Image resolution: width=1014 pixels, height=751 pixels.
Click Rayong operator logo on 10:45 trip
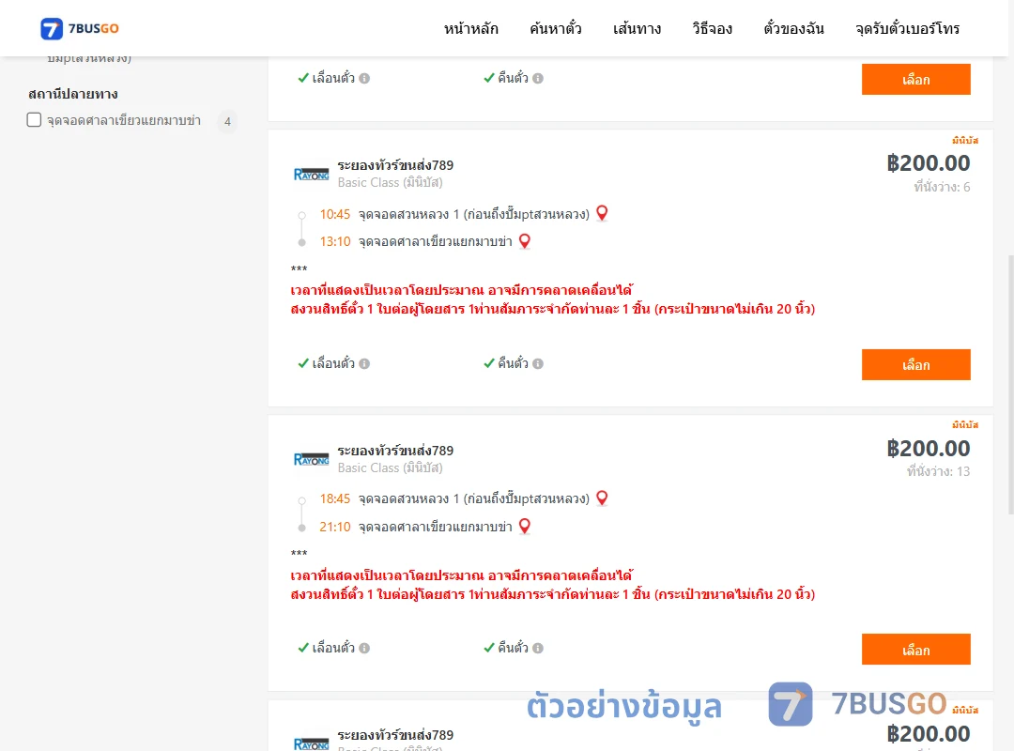(x=311, y=174)
